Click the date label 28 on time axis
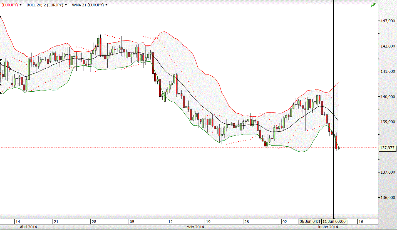This screenshot has height=230, width=397. (x=94, y=222)
